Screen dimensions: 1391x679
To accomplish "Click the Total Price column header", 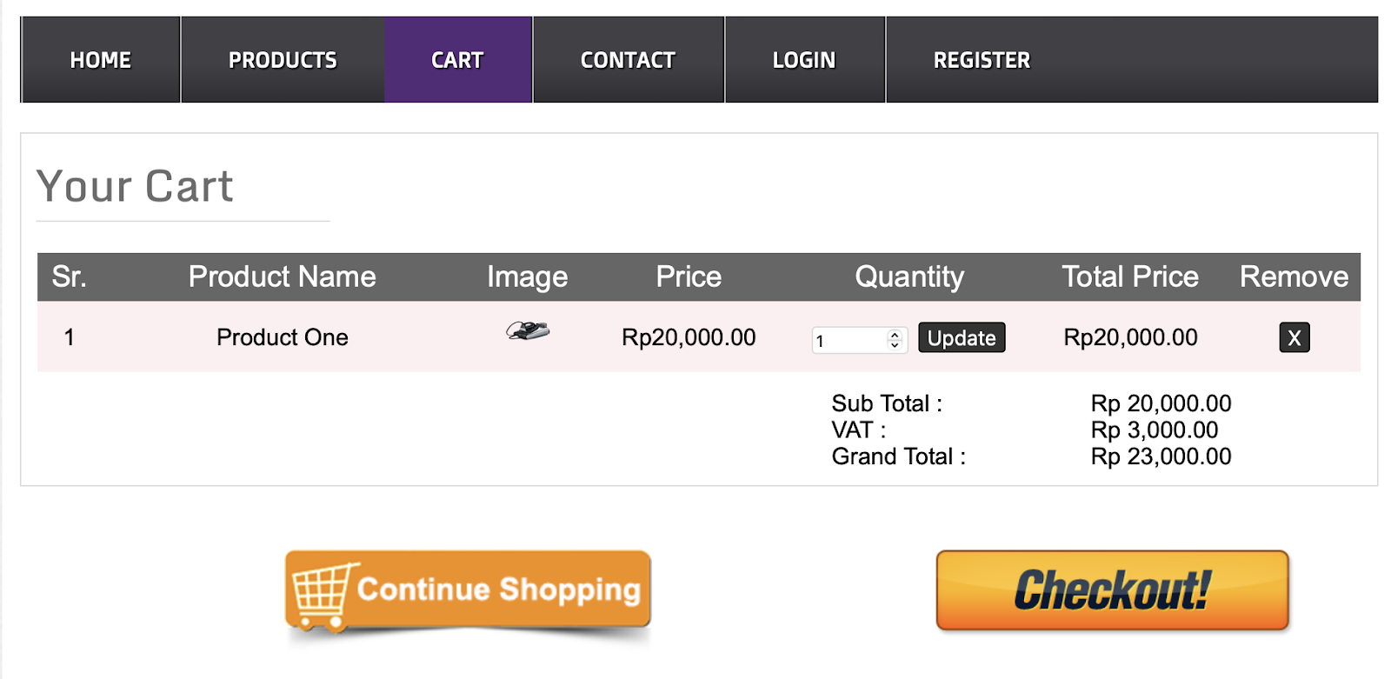I will (x=1130, y=276).
